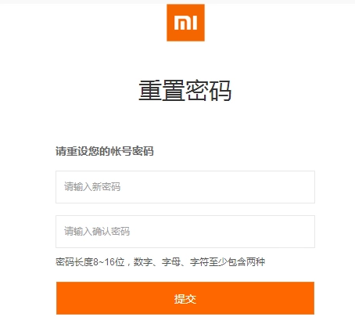The height and width of the screenshot is (324, 355).
Task: Focus the new password field 请输入新密码
Action: (185, 187)
